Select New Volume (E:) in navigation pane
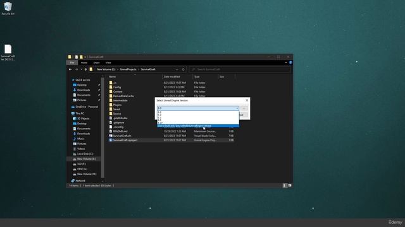This screenshot has width=405, height=227. point(86,159)
